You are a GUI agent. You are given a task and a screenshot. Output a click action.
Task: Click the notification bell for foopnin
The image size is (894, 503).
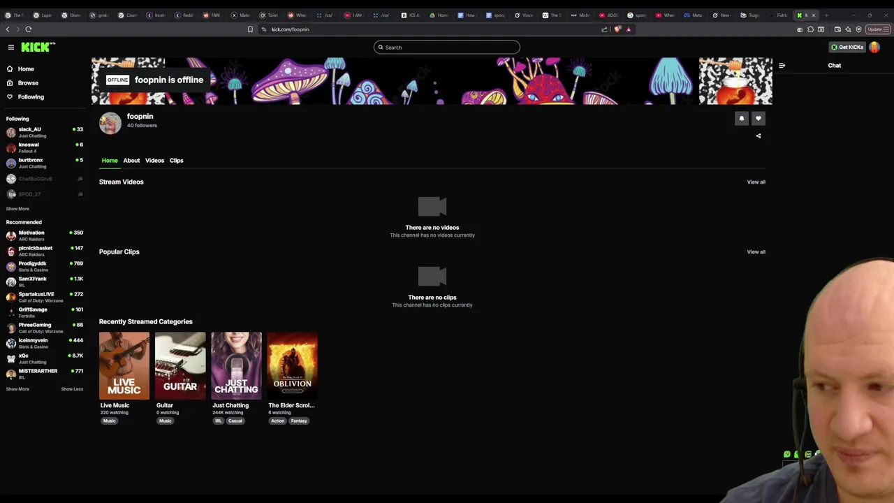click(x=742, y=119)
